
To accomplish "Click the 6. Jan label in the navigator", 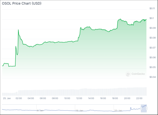I will pyautogui.click(x=39, y=111).
